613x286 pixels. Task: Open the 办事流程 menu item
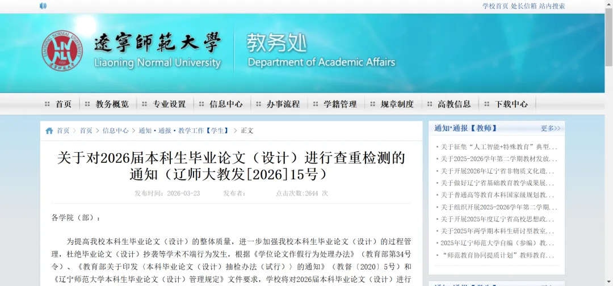pyautogui.click(x=283, y=104)
